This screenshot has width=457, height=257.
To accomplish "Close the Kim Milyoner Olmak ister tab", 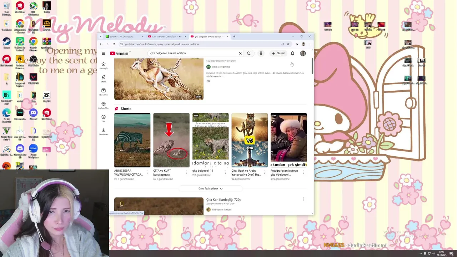I will 185,36.
